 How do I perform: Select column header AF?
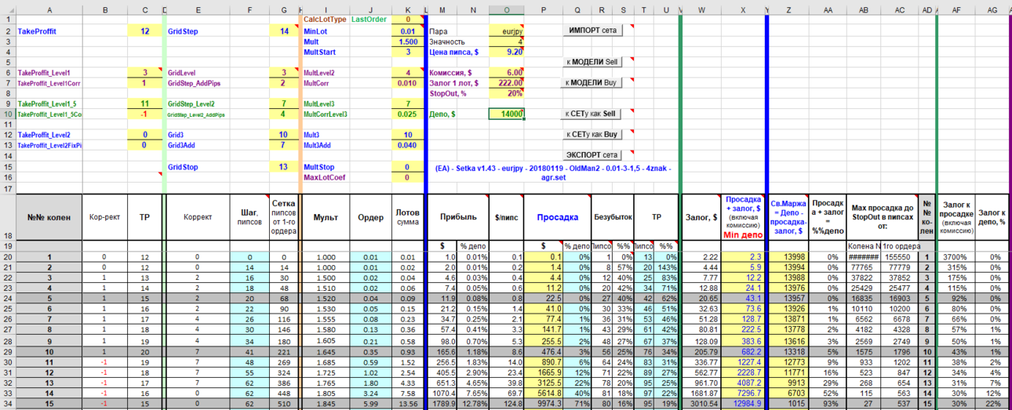[x=957, y=10]
